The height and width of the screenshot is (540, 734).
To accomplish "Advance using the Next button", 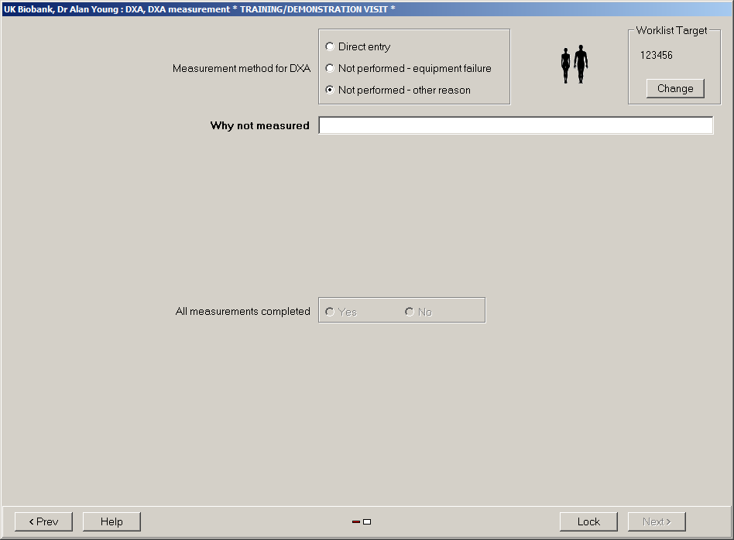I will (x=657, y=521).
